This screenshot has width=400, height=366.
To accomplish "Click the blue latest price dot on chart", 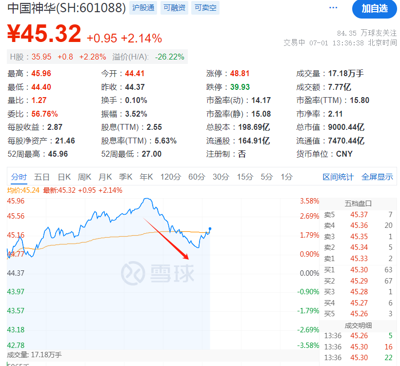I will pos(210,228).
